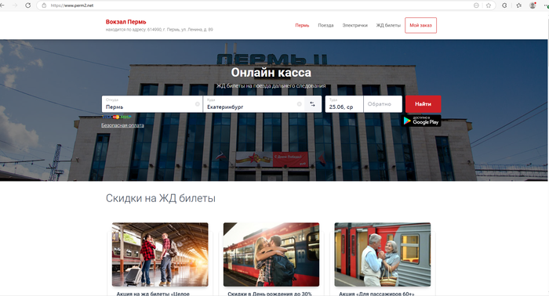
Task: Click the reader view icon in the address bar
Action: click(476, 5)
